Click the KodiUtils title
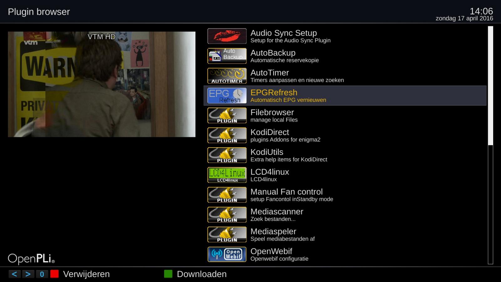The width and height of the screenshot is (501, 282). click(x=267, y=152)
